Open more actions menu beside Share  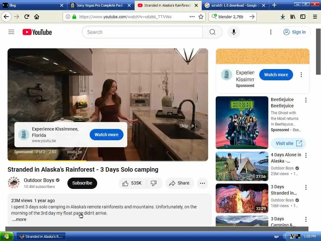(x=203, y=183)
